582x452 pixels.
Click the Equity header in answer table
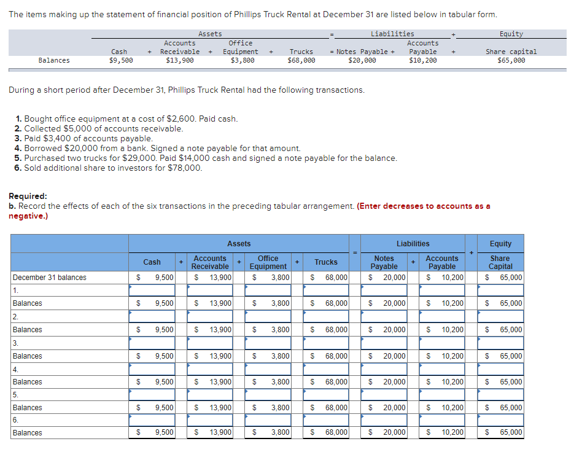pos(500,244)
